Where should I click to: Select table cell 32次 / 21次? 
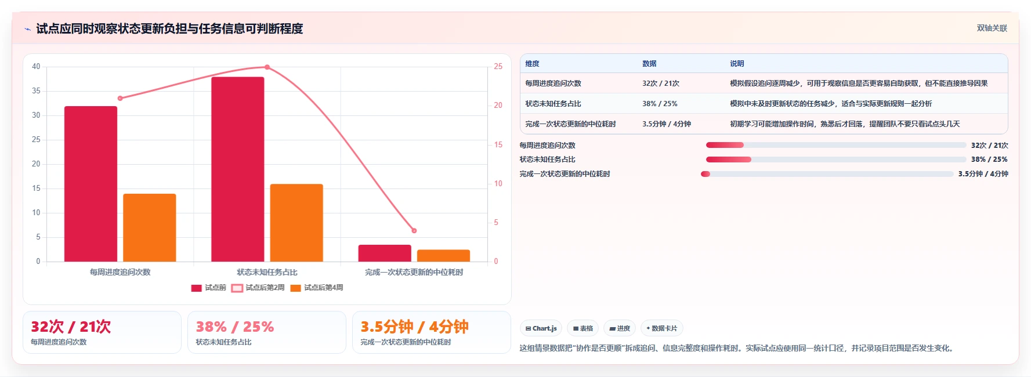point(660,84)
